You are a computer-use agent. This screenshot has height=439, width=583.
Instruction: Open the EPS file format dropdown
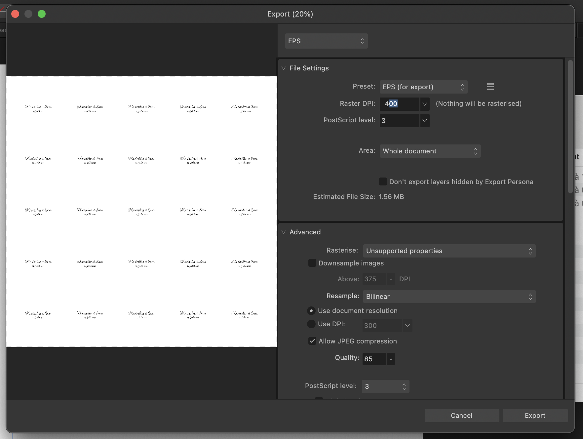tap(326, 41)
